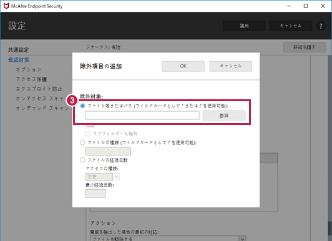The image size is (332, 241).
Task: Select the ファイルの経過日数 radio button
Action: tap(82, 160)
